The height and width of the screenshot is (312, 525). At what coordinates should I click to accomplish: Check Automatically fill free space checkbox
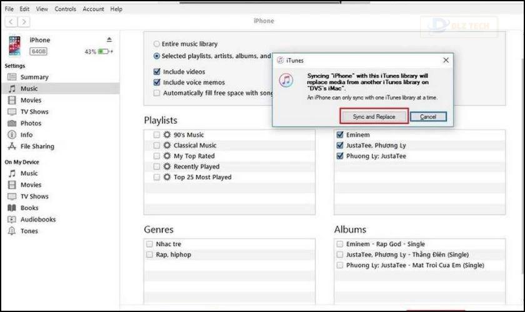157,93
